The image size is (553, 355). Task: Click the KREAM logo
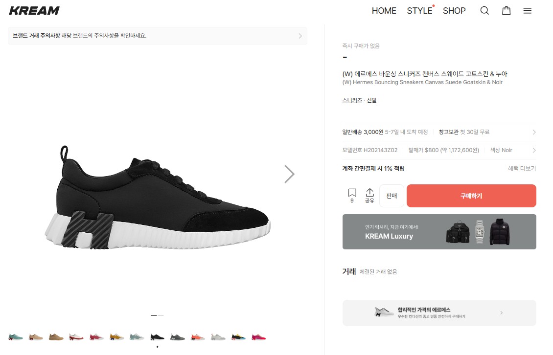34,11
